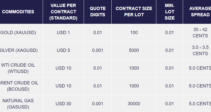
Task: Open the WTI CRUDE OIL (WTIUSD) entry
Action: tap(18, 68)
